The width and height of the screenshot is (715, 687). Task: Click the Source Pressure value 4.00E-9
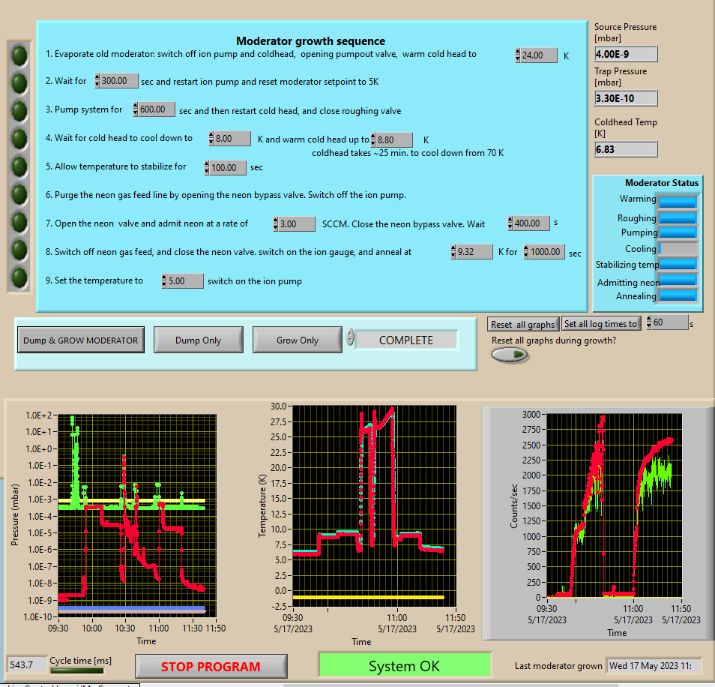pos(626,54)
